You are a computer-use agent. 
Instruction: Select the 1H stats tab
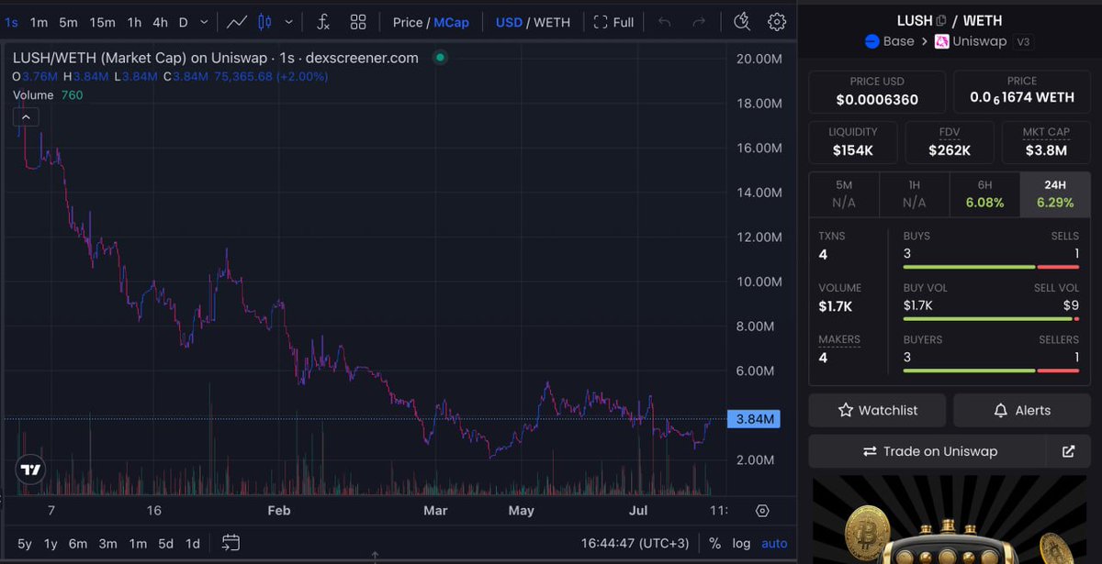pyautogui.click(x=914, y=194)
